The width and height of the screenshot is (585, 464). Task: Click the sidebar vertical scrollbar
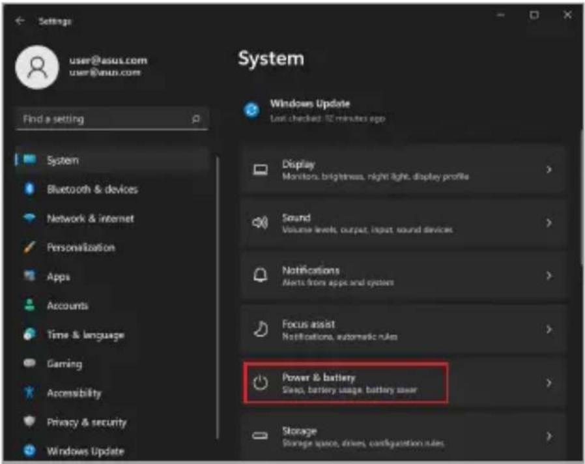coord(217,297)
